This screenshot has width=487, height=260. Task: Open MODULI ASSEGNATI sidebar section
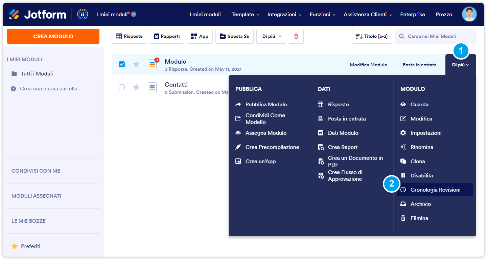click(37, 196)
